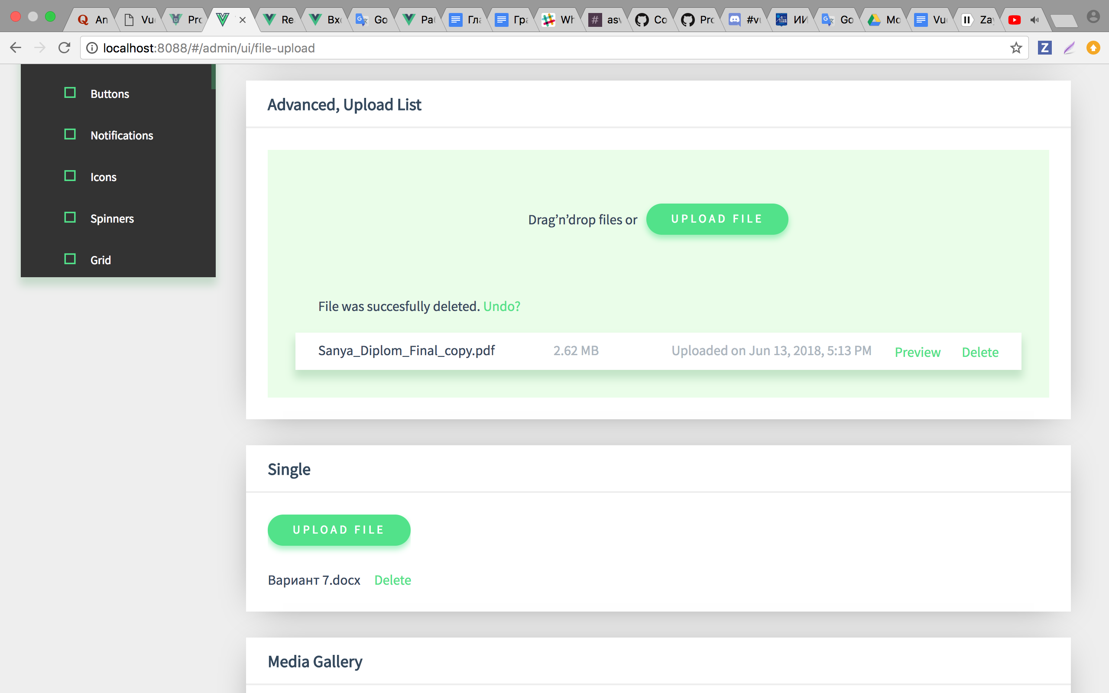Open Spinners in the sidebar menu
Viewport: 1109px width, 693px height.
pyautogui.click(x=112, y=219)
